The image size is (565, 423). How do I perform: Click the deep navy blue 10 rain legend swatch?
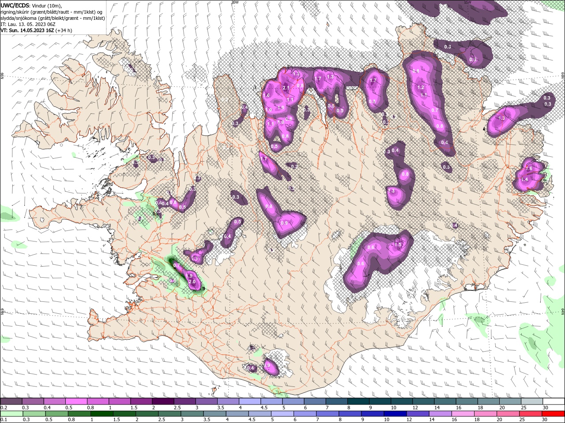[x=395, y=413]
